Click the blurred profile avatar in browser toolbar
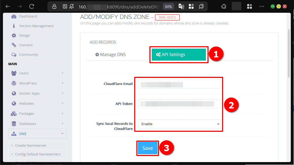 [236, 6]
